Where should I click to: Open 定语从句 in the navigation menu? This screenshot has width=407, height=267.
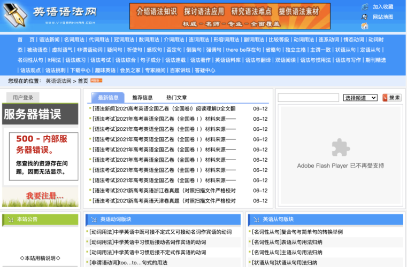click(370, 50)
